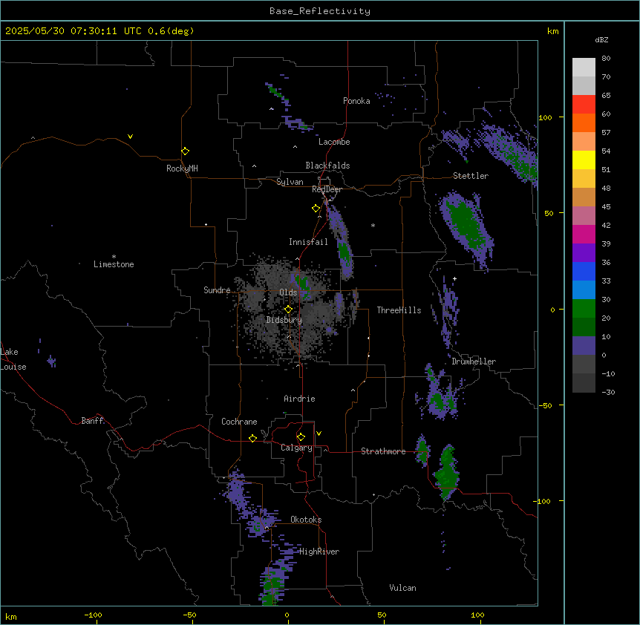Screen dimensions: 640x625
Task: Click the Ponoka city label
Action: [x=356, y=101]
